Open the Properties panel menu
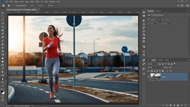Viewport: 190px width, 107px height. coord(189,11)
